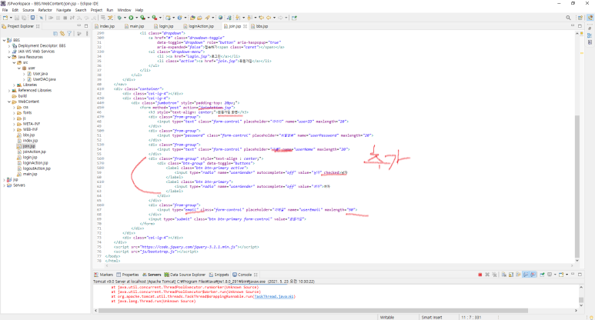Click the Open Web Browser globe icon

pyautogui.click(x=220, y=18)
